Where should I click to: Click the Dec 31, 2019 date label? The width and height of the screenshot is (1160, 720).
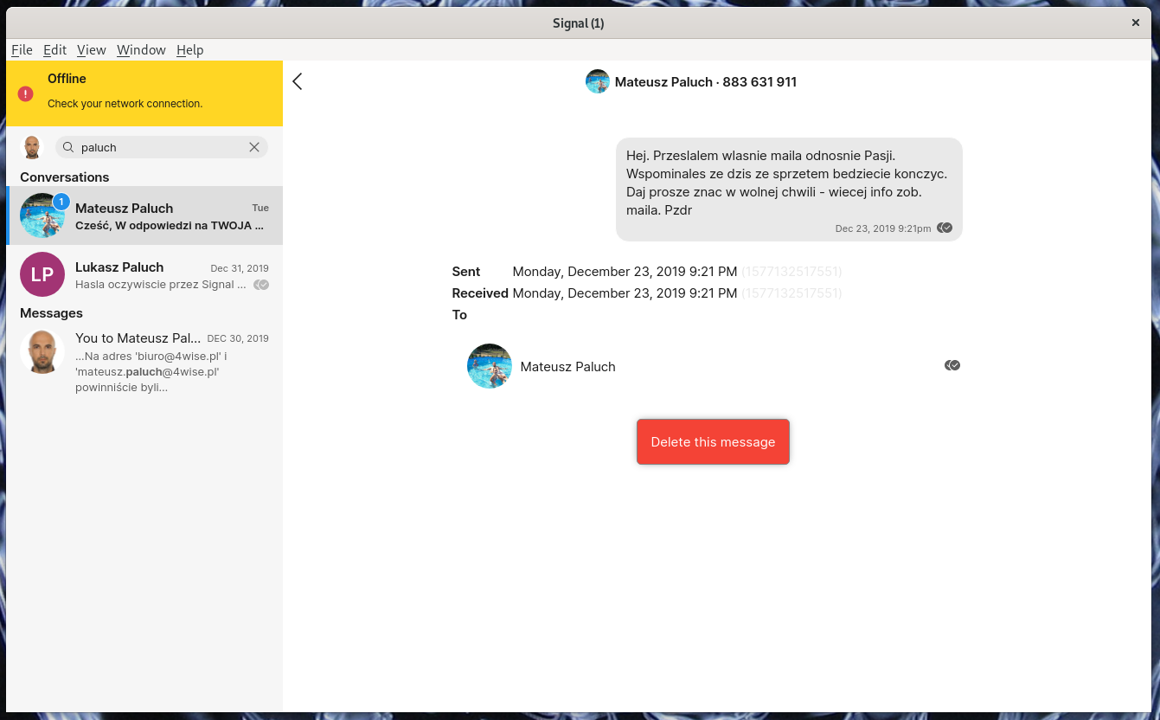point(240,268)
